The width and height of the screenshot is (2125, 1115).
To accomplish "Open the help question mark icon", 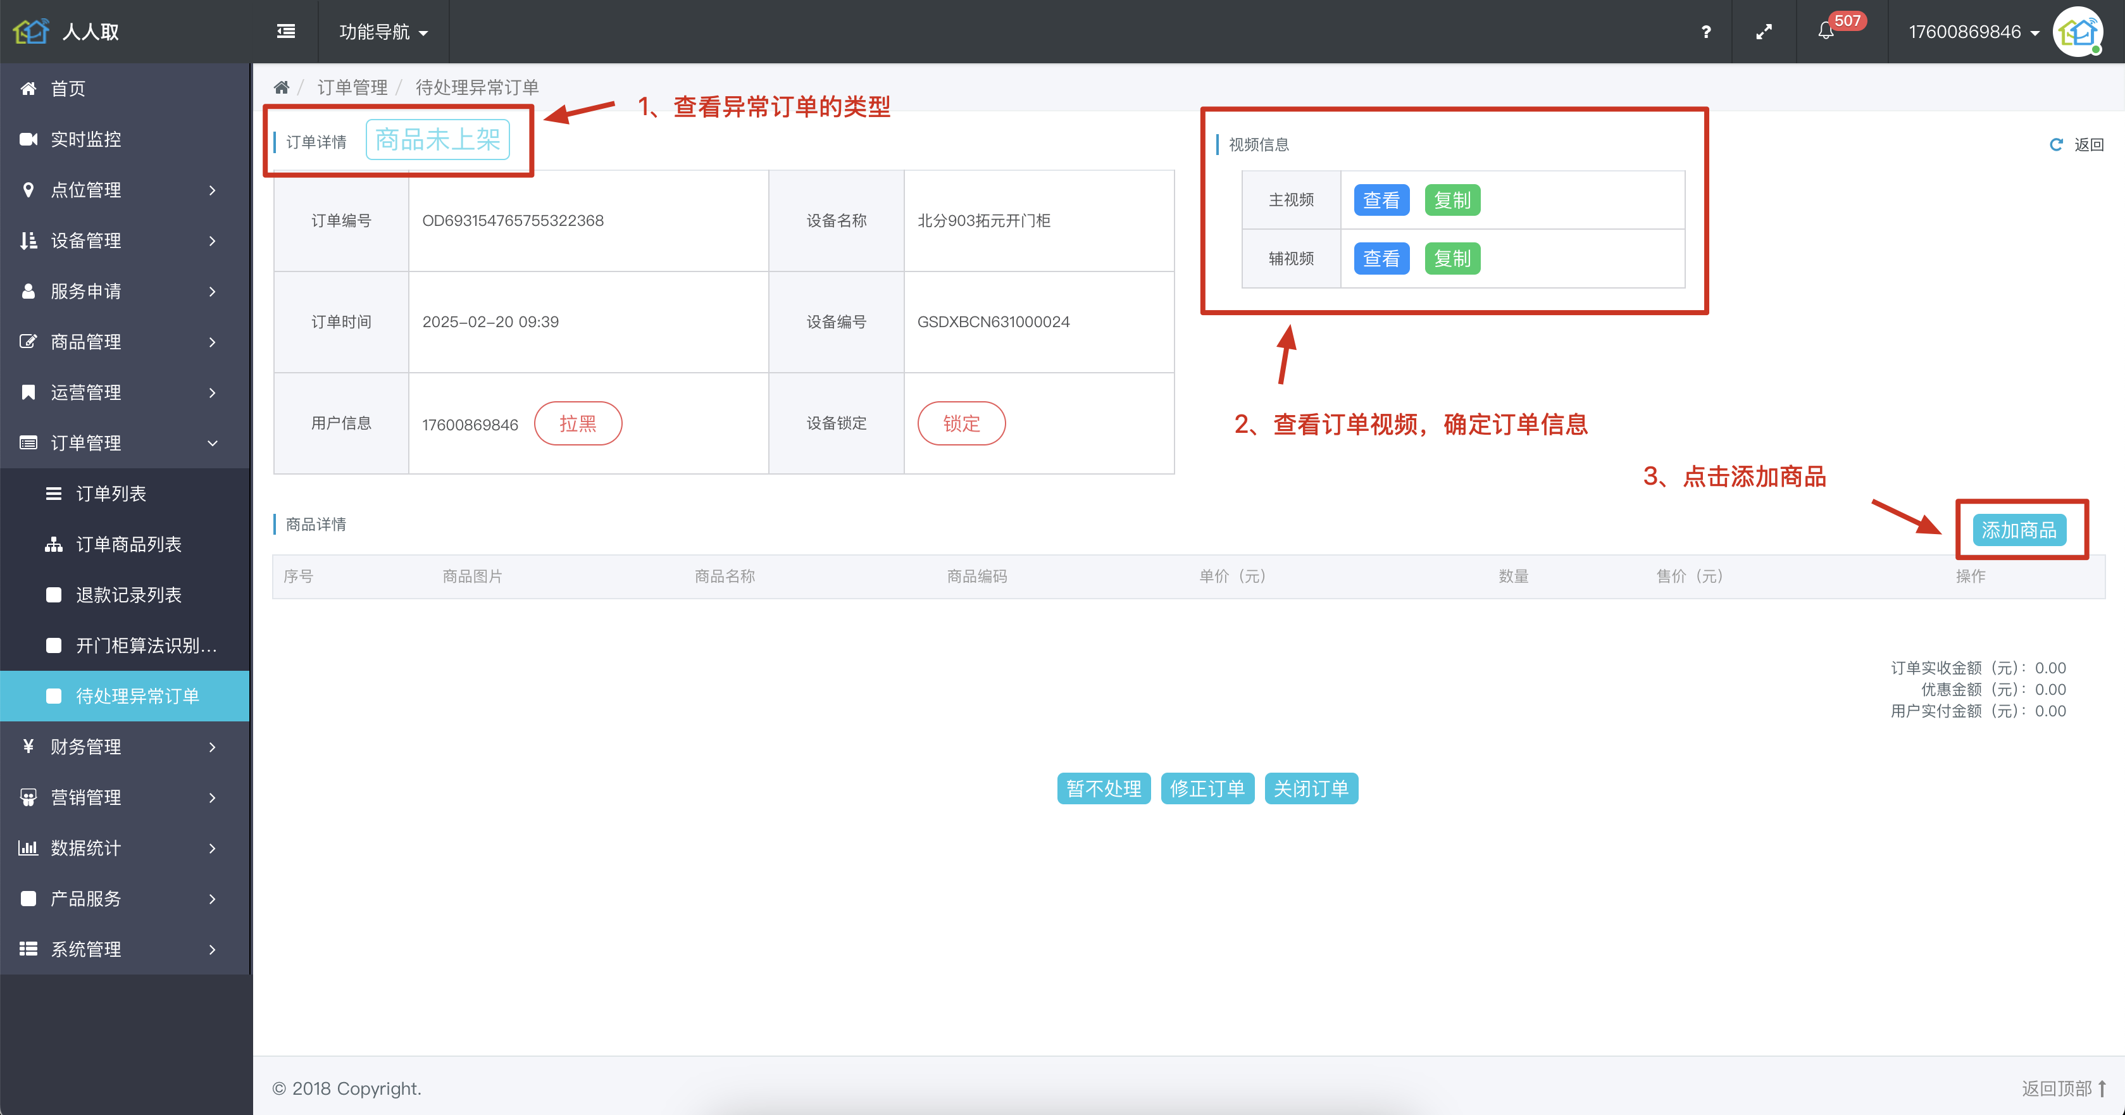I will click(1706, 32).
